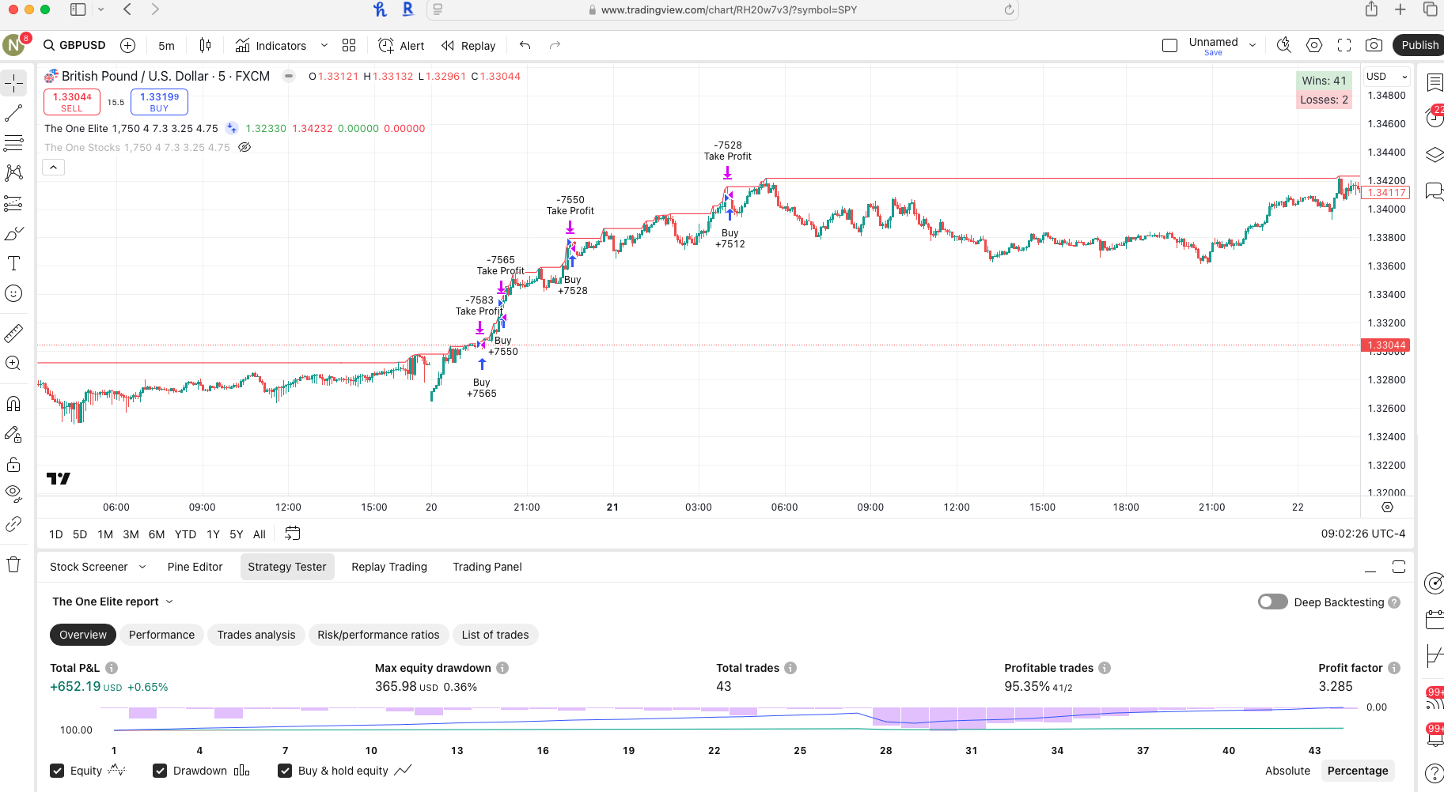Switch the equity chart to Absolute
The height and width of the screenshot is (792, 1444).
pyautogui.click(x=1287, y=771)
